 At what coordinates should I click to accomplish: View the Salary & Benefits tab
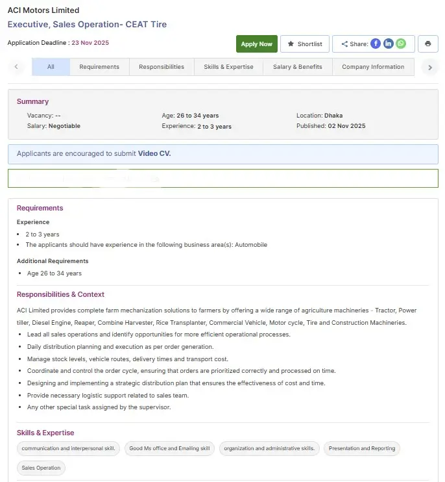point(297,67)
